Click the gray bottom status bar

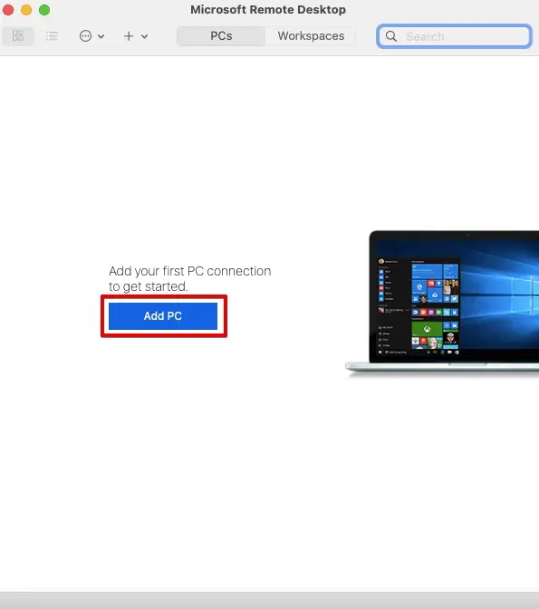pyautogui.click(x=270, y=601)
